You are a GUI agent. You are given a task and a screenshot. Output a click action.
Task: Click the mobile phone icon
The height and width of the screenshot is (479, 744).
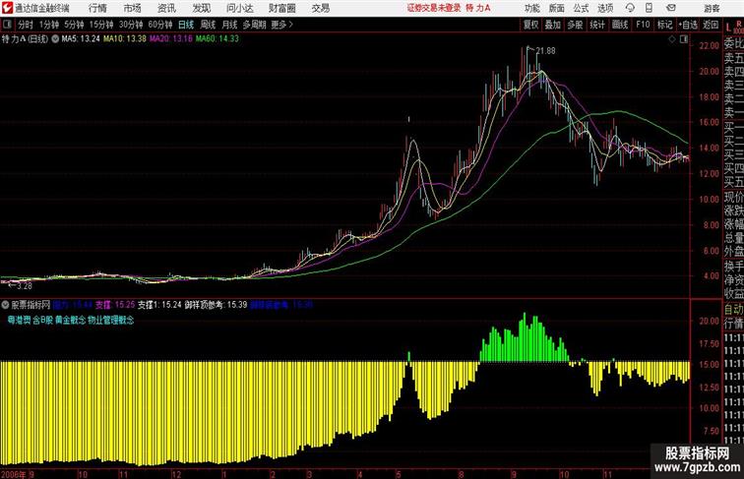(x=649, y=8)
